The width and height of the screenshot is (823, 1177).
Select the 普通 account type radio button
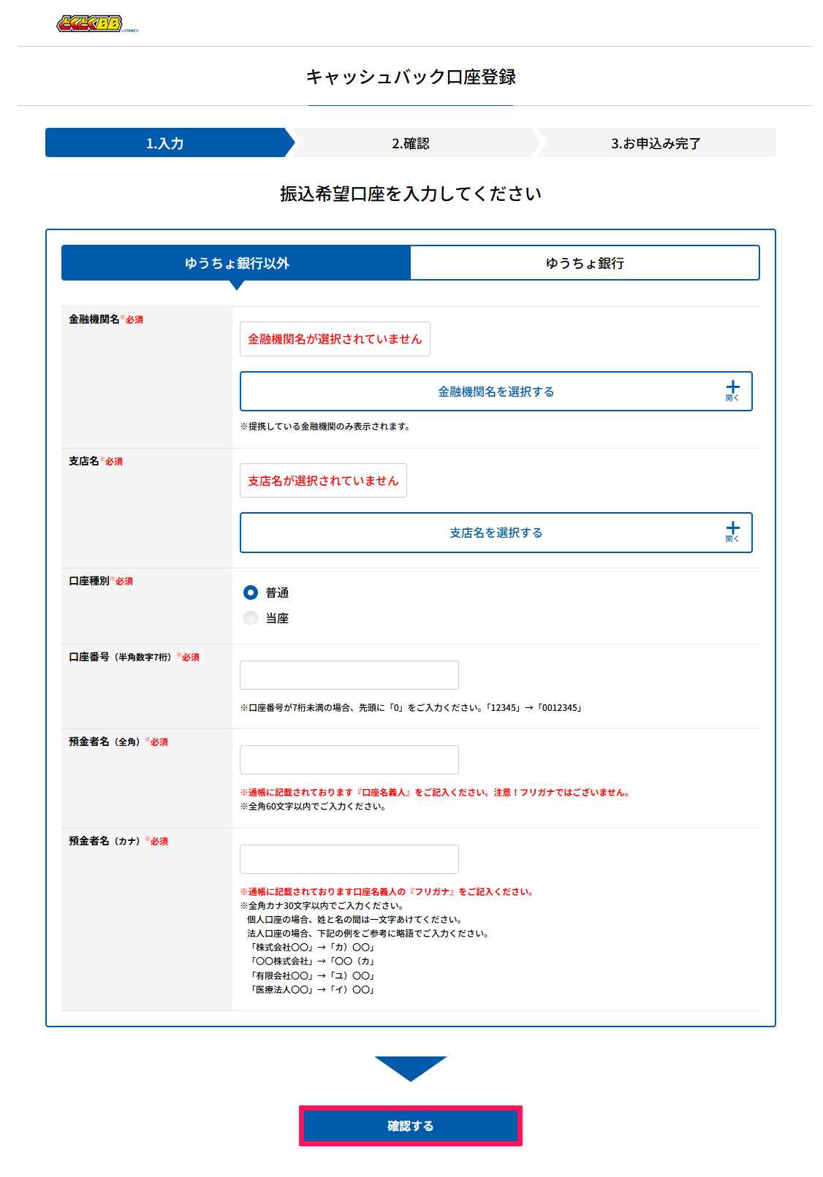tap(251, 593)
